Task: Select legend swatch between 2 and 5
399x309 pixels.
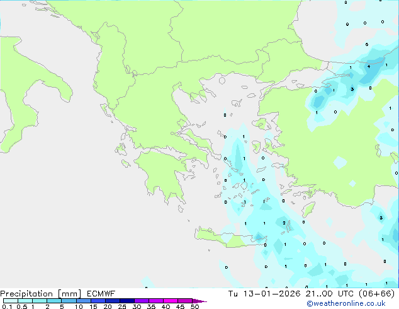Action: [54, 301]
